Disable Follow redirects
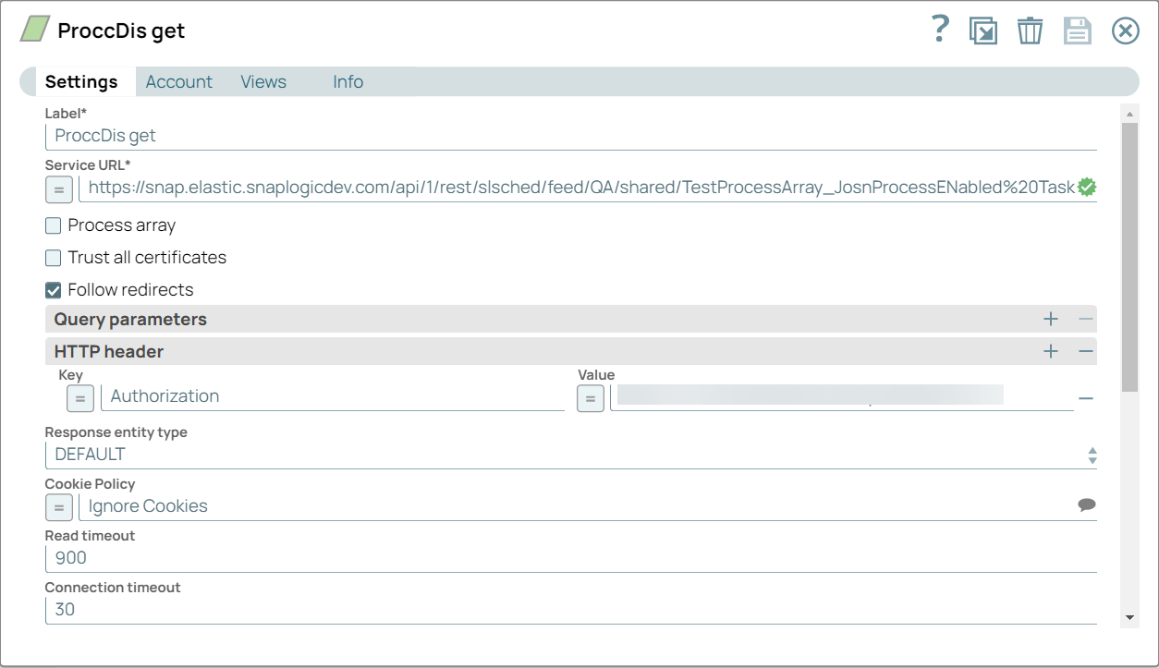The height and width of the screenshot is (668, 1159). (53, 289)
